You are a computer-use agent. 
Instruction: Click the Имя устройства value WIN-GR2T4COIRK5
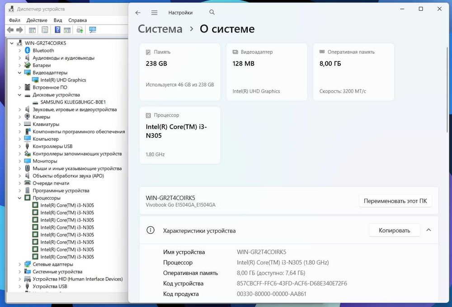coord(261,252)
